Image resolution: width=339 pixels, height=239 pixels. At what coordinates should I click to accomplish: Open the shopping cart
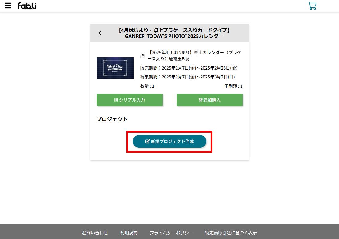(312, 6)
